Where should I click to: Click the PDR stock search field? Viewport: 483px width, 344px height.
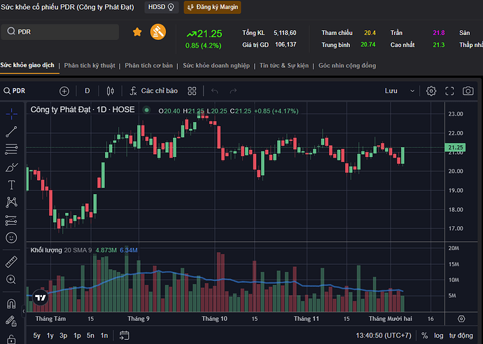pos(63,32)
